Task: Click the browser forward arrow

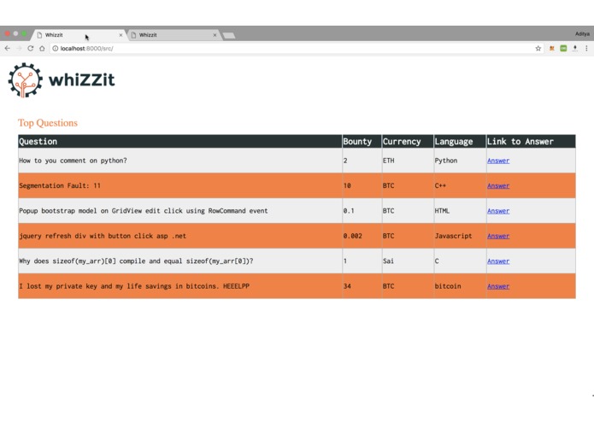Action: click(x=19, y=49)
